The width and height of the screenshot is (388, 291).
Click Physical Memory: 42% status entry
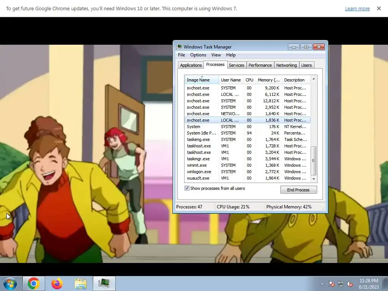tap(289, 207)
